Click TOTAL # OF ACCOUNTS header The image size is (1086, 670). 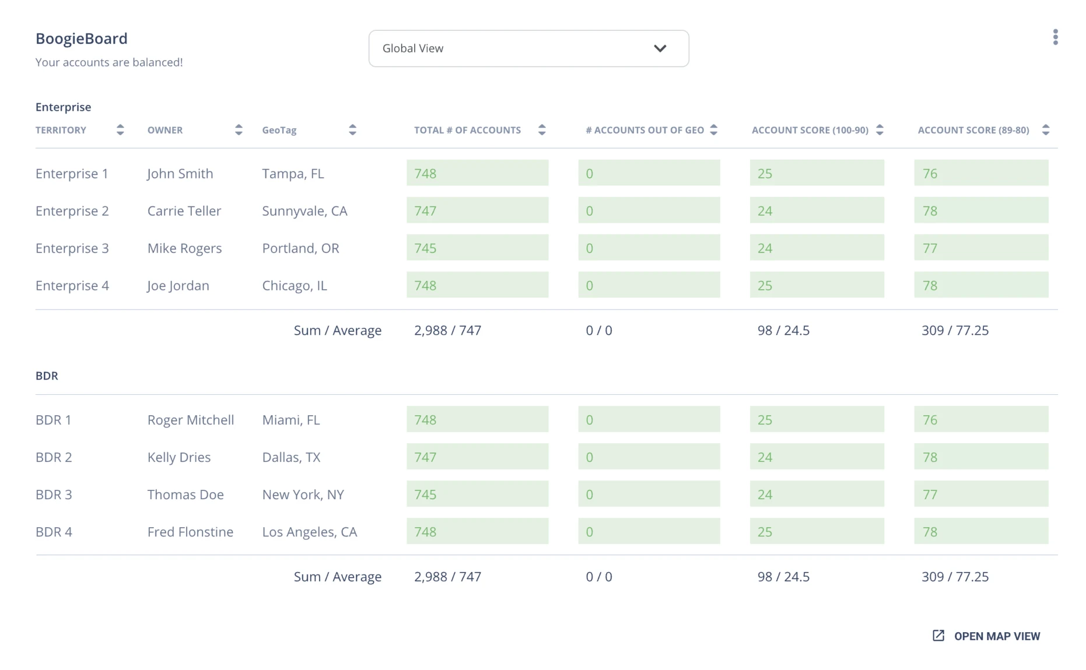(x=467, y=130)
